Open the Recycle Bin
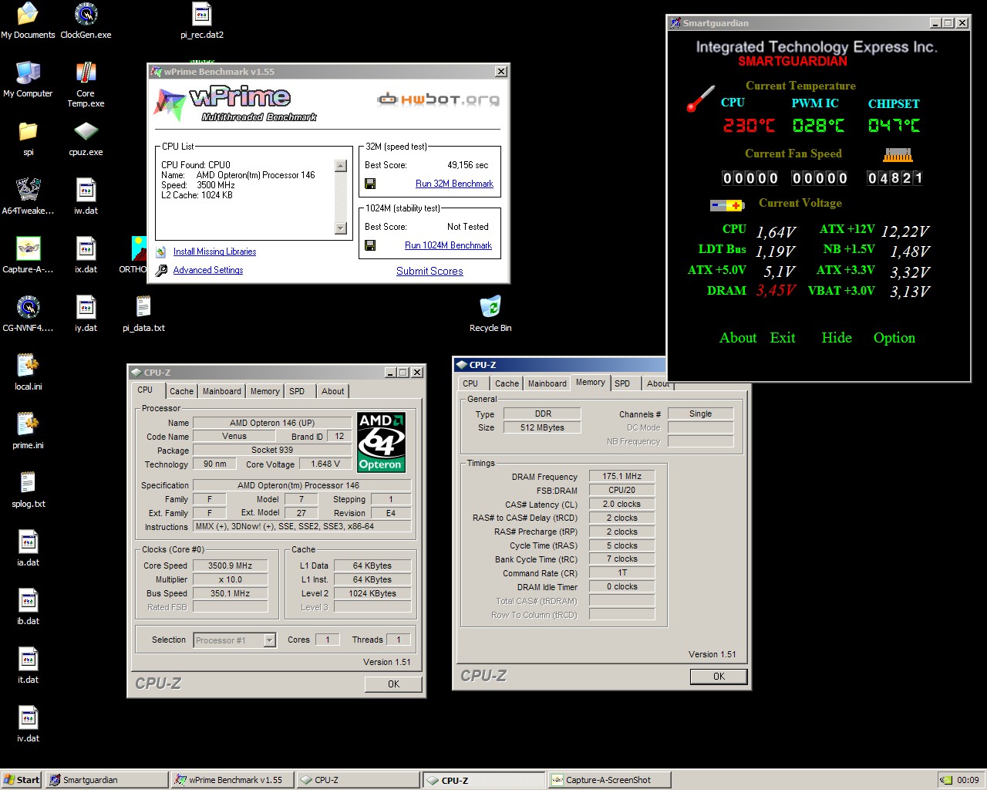Viewport: 987px width, 790px height. tap(490, 314)
